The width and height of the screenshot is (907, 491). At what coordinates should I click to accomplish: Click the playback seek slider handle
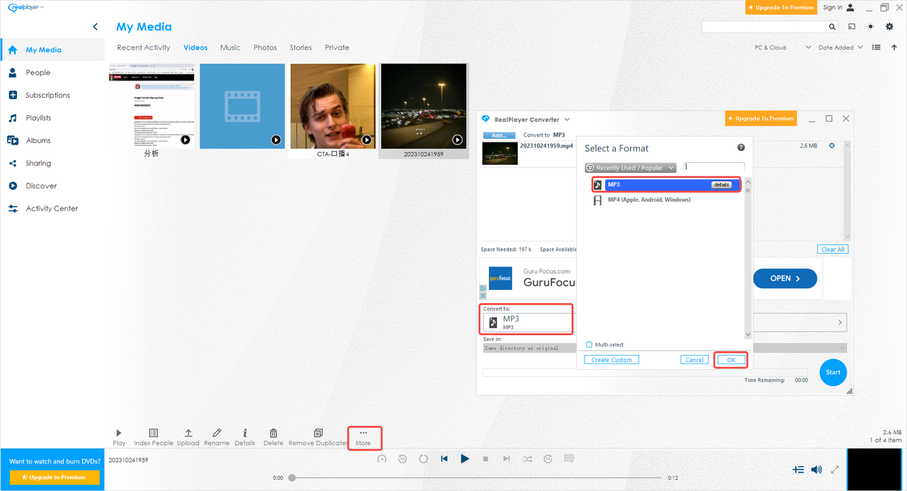point(291,478)
